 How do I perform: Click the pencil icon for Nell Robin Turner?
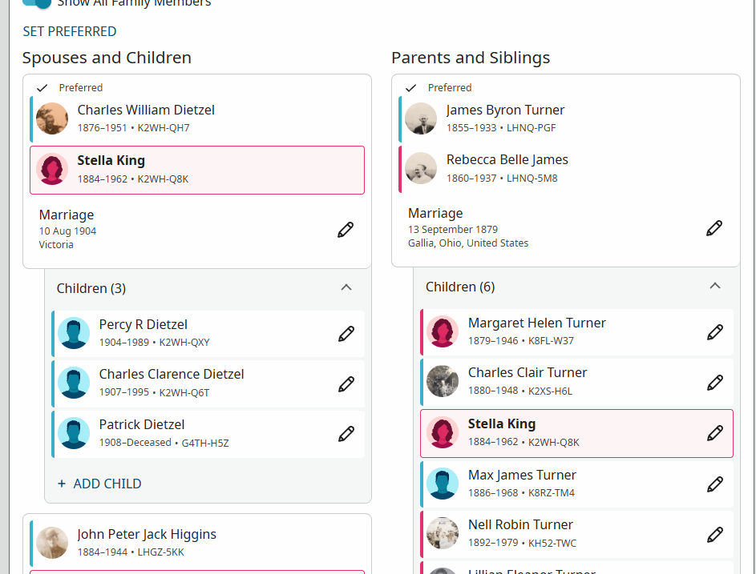click(x=715, y=534)
